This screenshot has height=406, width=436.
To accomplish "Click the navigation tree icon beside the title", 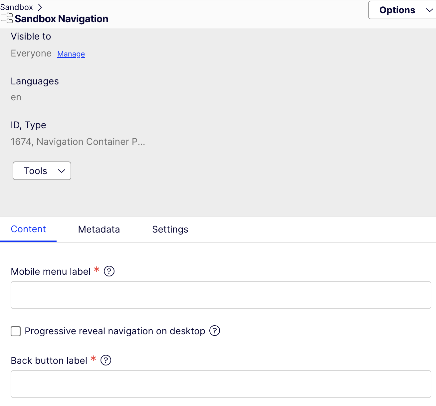I will coord(7,18).
